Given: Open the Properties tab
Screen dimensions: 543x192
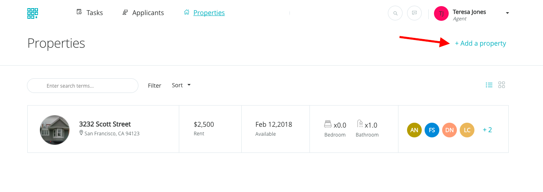Looking at the screenshot, I should [205, 13].
